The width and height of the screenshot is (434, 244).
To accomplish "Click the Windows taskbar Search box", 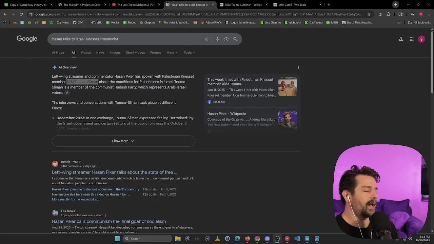I will click(147, 239).
